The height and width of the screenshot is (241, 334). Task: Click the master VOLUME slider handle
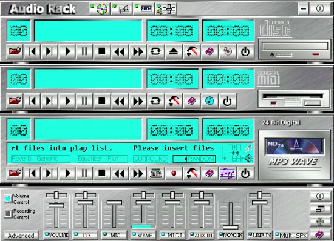pyautogui.click(x=56, y=205)
